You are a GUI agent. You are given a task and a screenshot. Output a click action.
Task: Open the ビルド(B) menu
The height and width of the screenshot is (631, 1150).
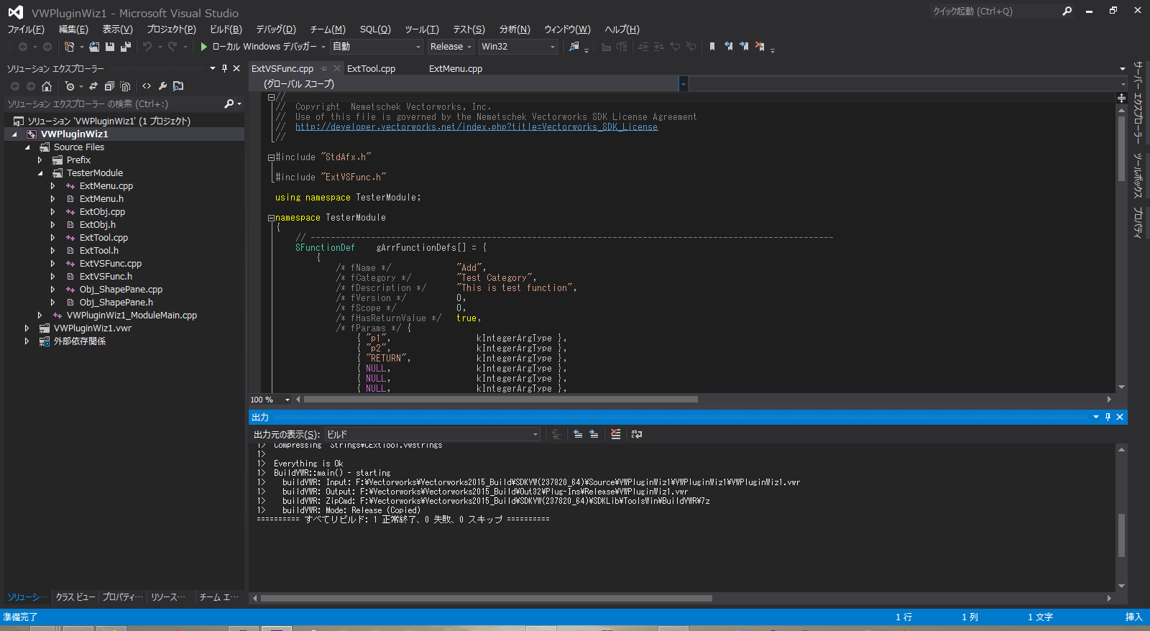226,29
